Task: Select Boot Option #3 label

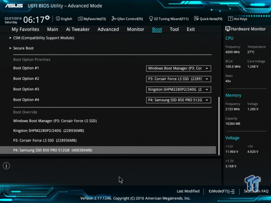Action: pyautogui.click(x=26, y=89)
